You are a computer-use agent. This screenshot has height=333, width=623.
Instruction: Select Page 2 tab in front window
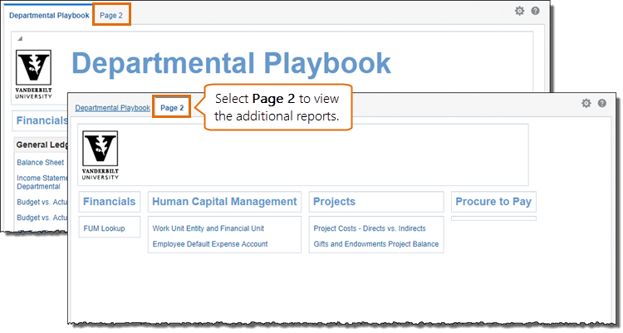[172, 108]
